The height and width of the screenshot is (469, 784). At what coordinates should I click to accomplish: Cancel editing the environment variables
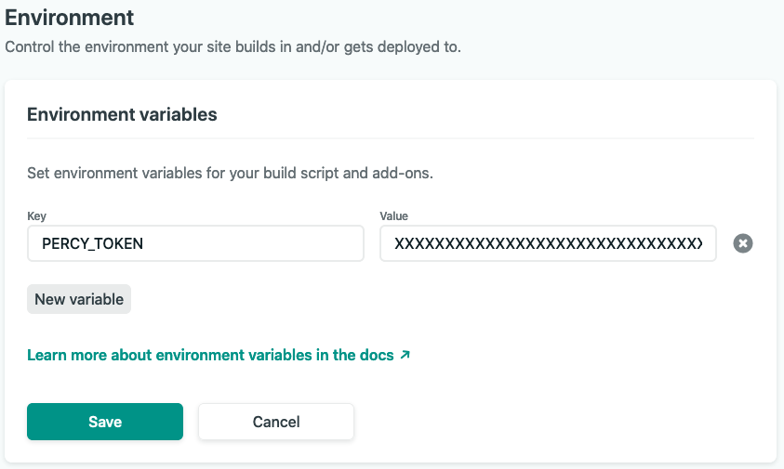click(x=276, y=422)
